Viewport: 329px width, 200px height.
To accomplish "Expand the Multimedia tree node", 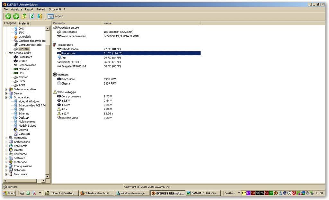I will (x=6, y=138).
